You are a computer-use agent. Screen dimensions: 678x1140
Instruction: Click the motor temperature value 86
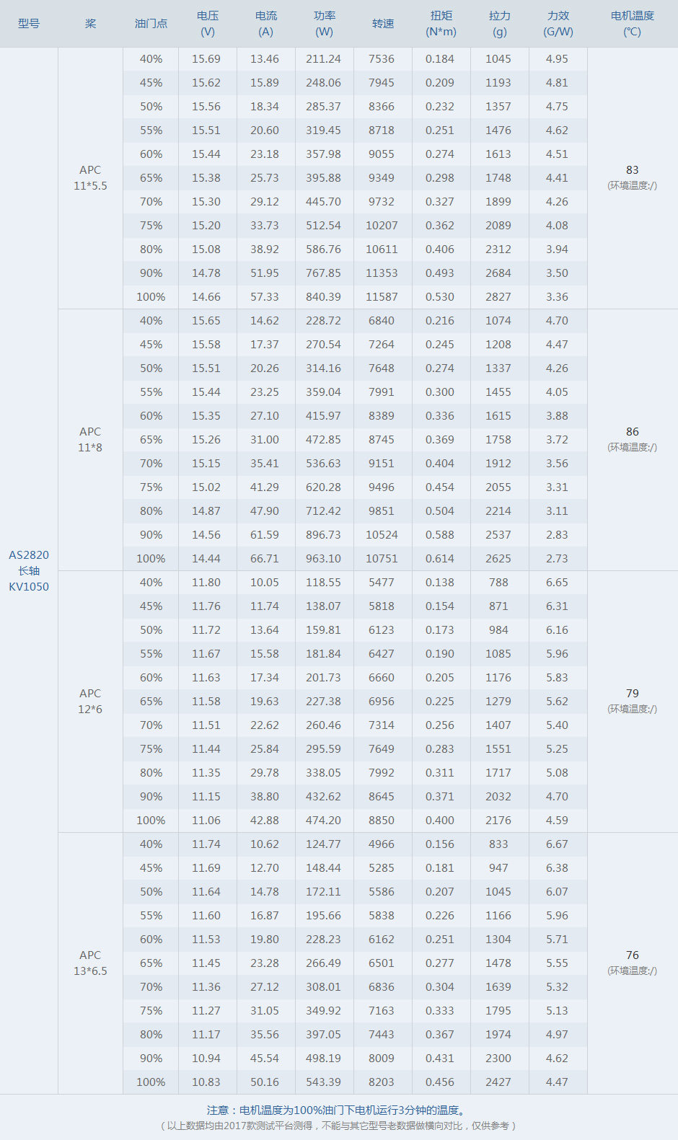(633, 432)
